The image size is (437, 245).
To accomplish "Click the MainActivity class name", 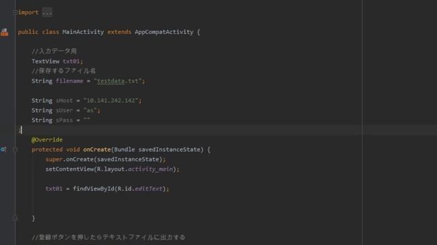I will [83, 32].
